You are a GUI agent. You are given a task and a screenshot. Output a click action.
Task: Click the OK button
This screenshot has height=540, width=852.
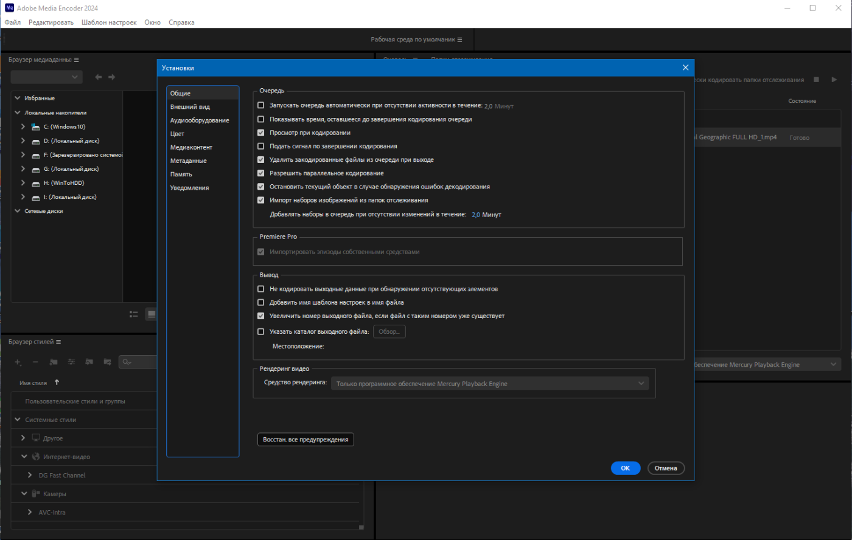pyautogui.click(x=625, y=468)
